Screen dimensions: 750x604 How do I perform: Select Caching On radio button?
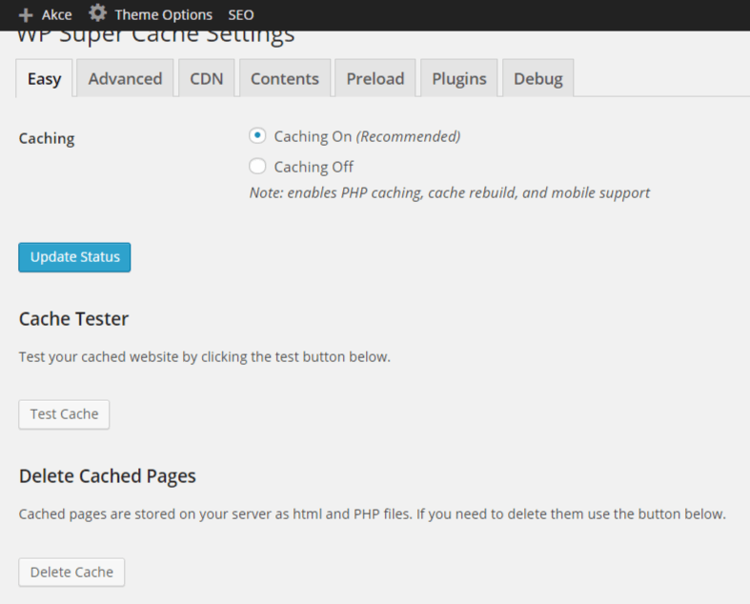coord(257,136)
